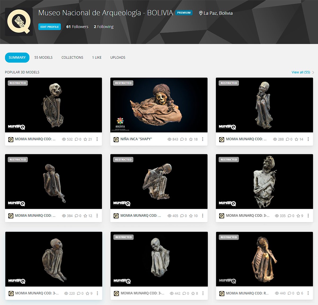This screenshot has width=318, height=305.
Task: Click the star icon on NIÑA INCA "SHAPY"
Action: coord(191,139)
